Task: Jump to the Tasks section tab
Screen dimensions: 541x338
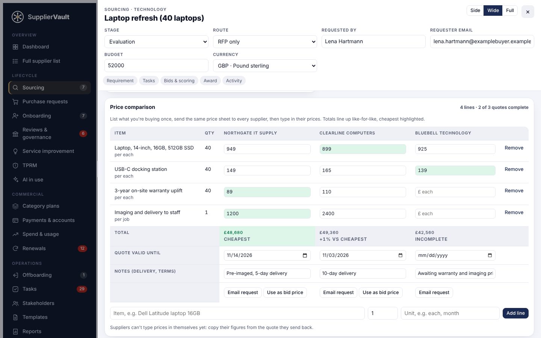Action: point(149,81)
